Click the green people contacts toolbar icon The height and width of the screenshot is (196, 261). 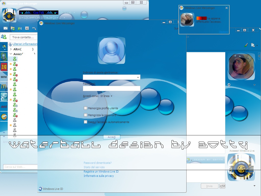click(20, 29)
